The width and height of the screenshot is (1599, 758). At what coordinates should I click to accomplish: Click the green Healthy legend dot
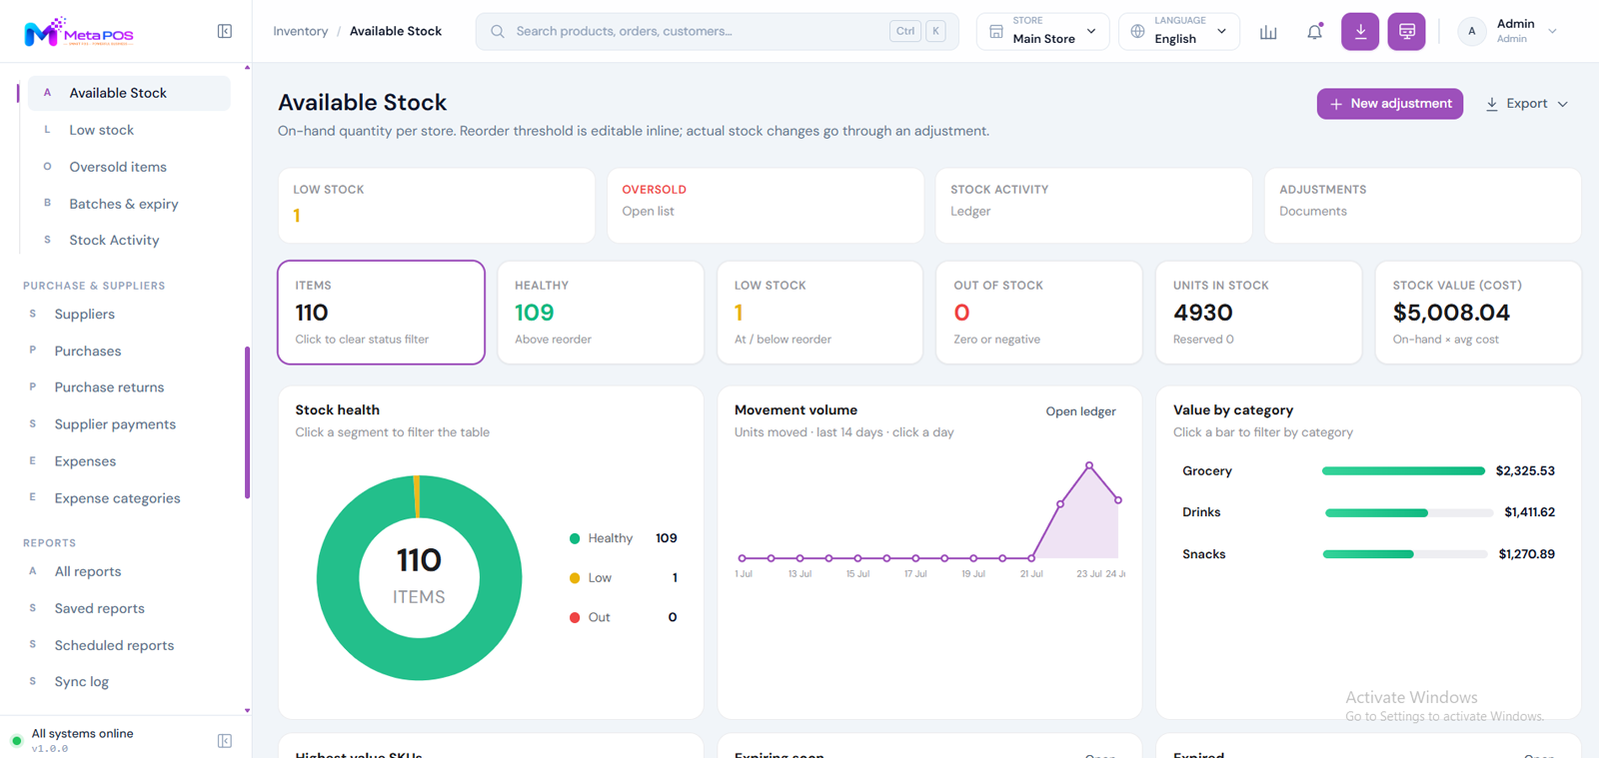575,538
